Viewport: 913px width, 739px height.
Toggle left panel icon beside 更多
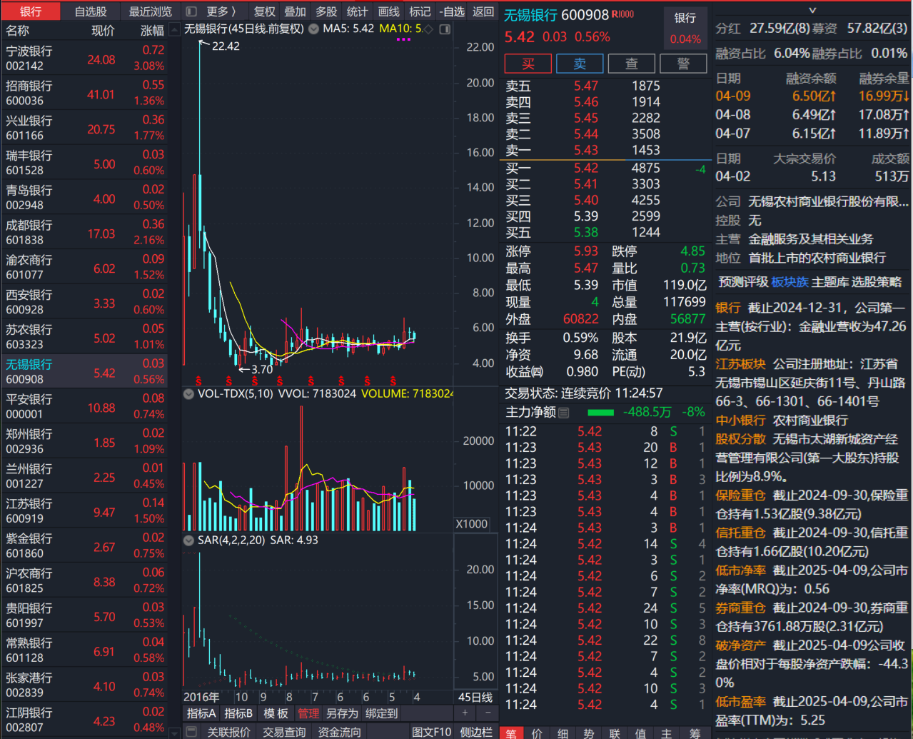pyautogui.click(x=191, y=11)
